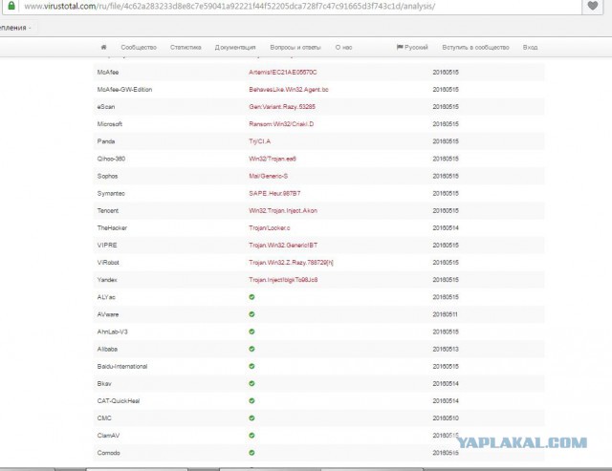Image resolution: width=612 pixels, height=471 pixels.
Task: Select the CAT-QuickHeal antivirus name
Action: coord(119,401)
